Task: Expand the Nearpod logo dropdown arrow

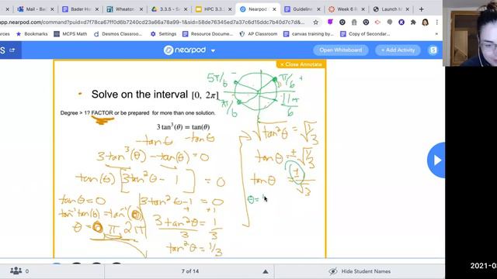Action: (x=213, y=50)
